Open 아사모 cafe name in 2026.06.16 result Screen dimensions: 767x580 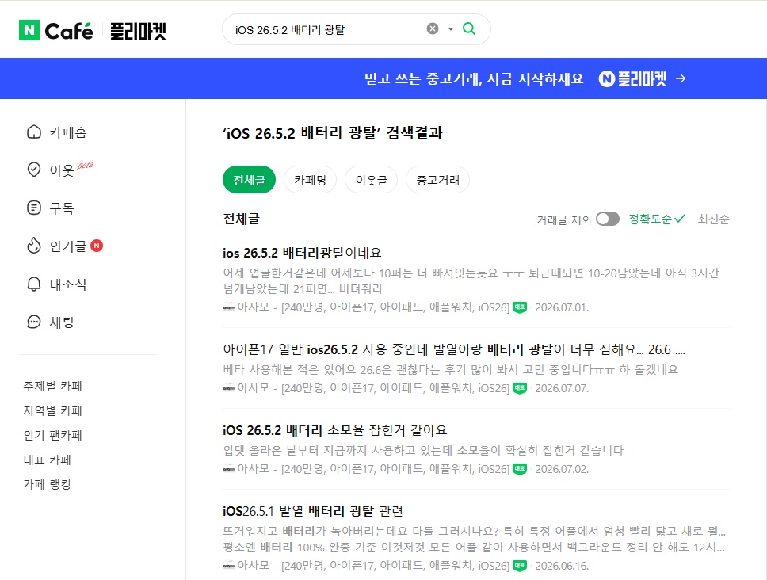pos(373,565)
